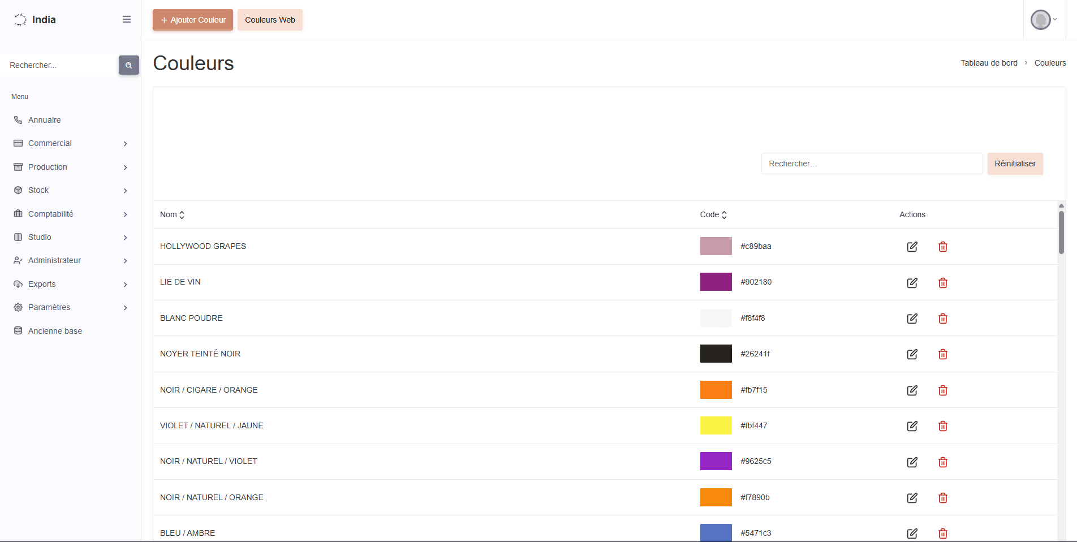The width and height of the screenshot is (1077, 542).
Task: Focus the table Rechercher search field
Action: 872,164
